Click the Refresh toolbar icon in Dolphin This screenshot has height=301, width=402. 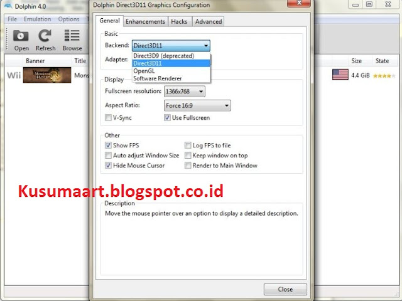point(45,40)
